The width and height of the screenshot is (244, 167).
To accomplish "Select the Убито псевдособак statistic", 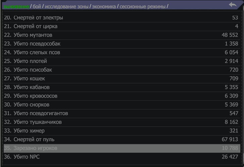I will coord(122,44).
